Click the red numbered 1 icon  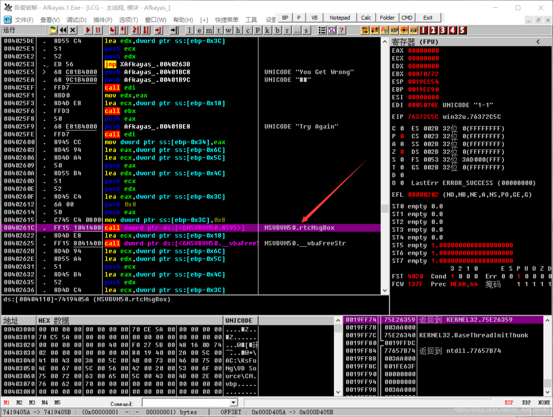(x=424, y=30)
